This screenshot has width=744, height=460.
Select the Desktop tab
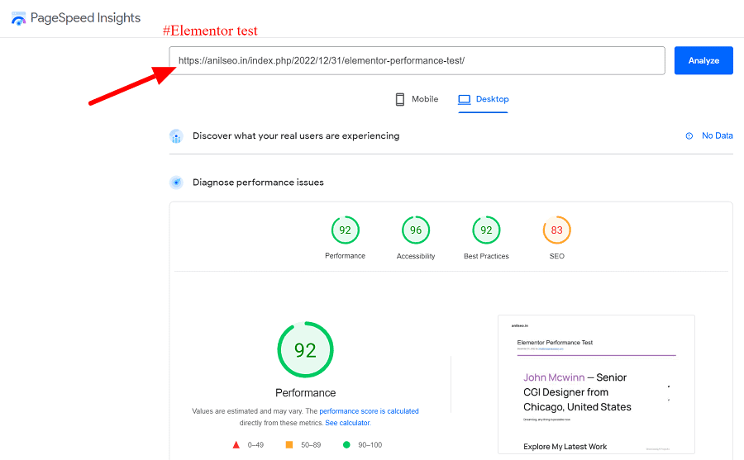click(x=483, y=99)
